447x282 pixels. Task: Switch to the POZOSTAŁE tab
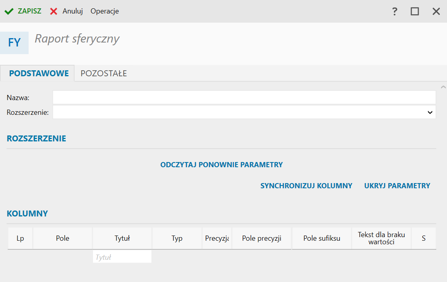point(104,73)
